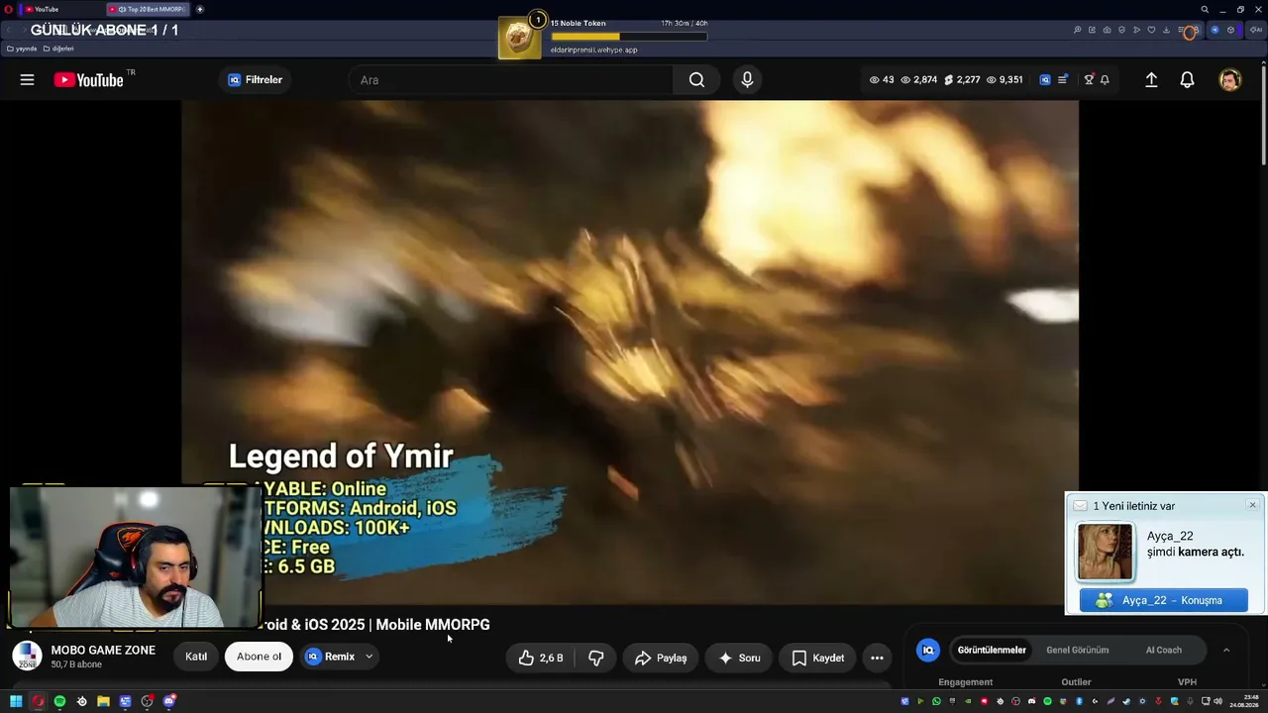Click the Opera snapshot camera icon

[1107, 30]
